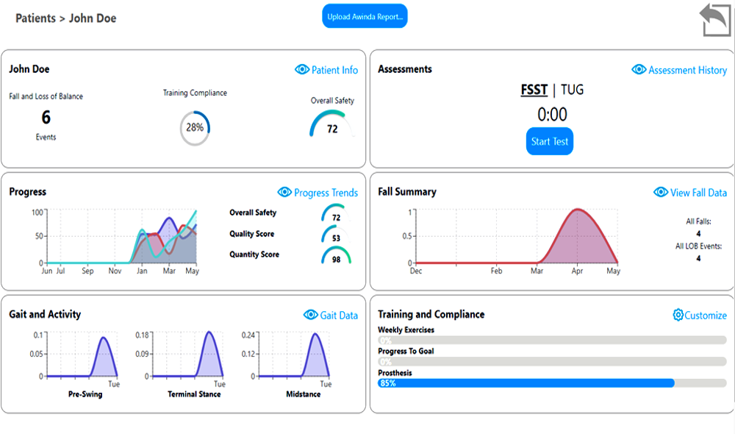Click the Prosthesis 85% progress bar
The width and height of the screenshot is (735, 434).
552,383
